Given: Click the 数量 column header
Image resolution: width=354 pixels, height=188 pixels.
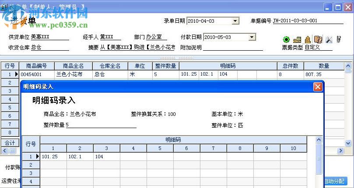Looking at the screenshot, I should [x=324, y=66].
